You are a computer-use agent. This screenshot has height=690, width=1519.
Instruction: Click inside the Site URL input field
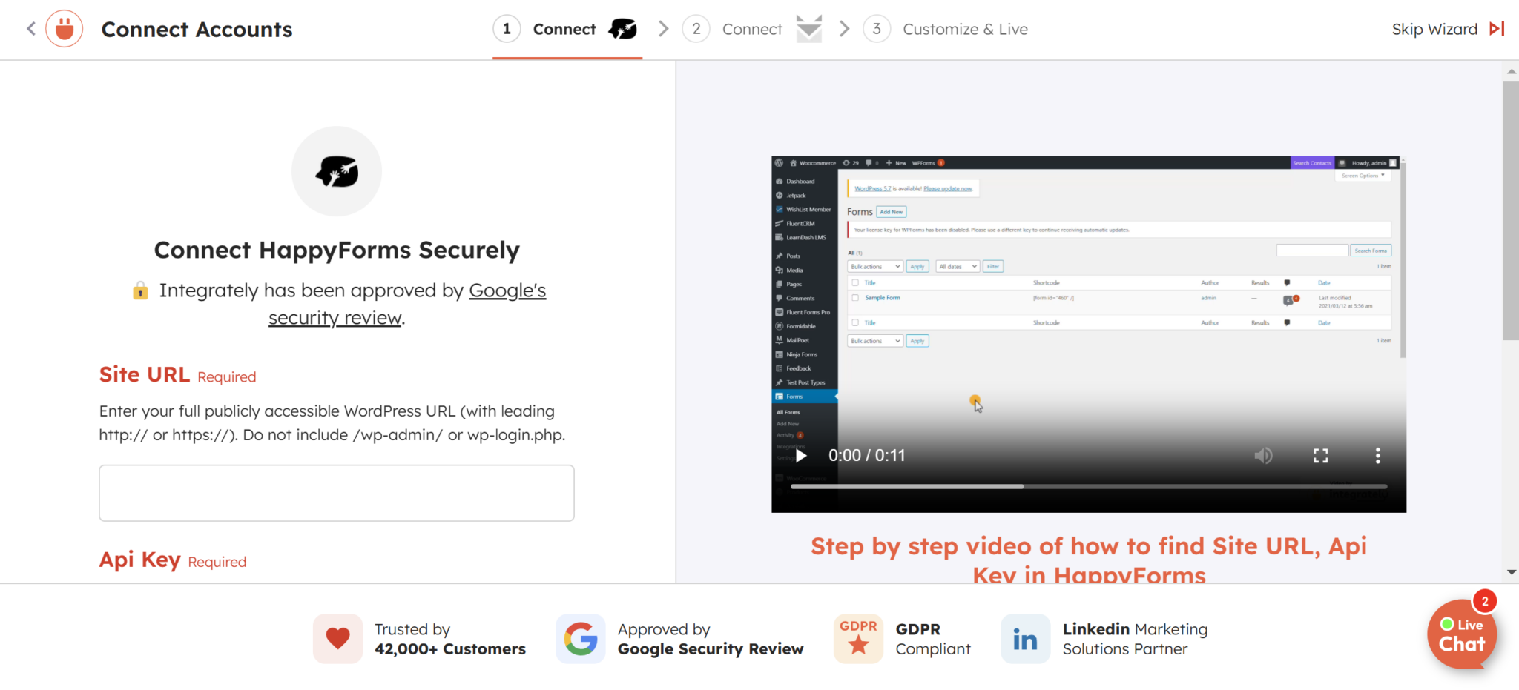336,493
